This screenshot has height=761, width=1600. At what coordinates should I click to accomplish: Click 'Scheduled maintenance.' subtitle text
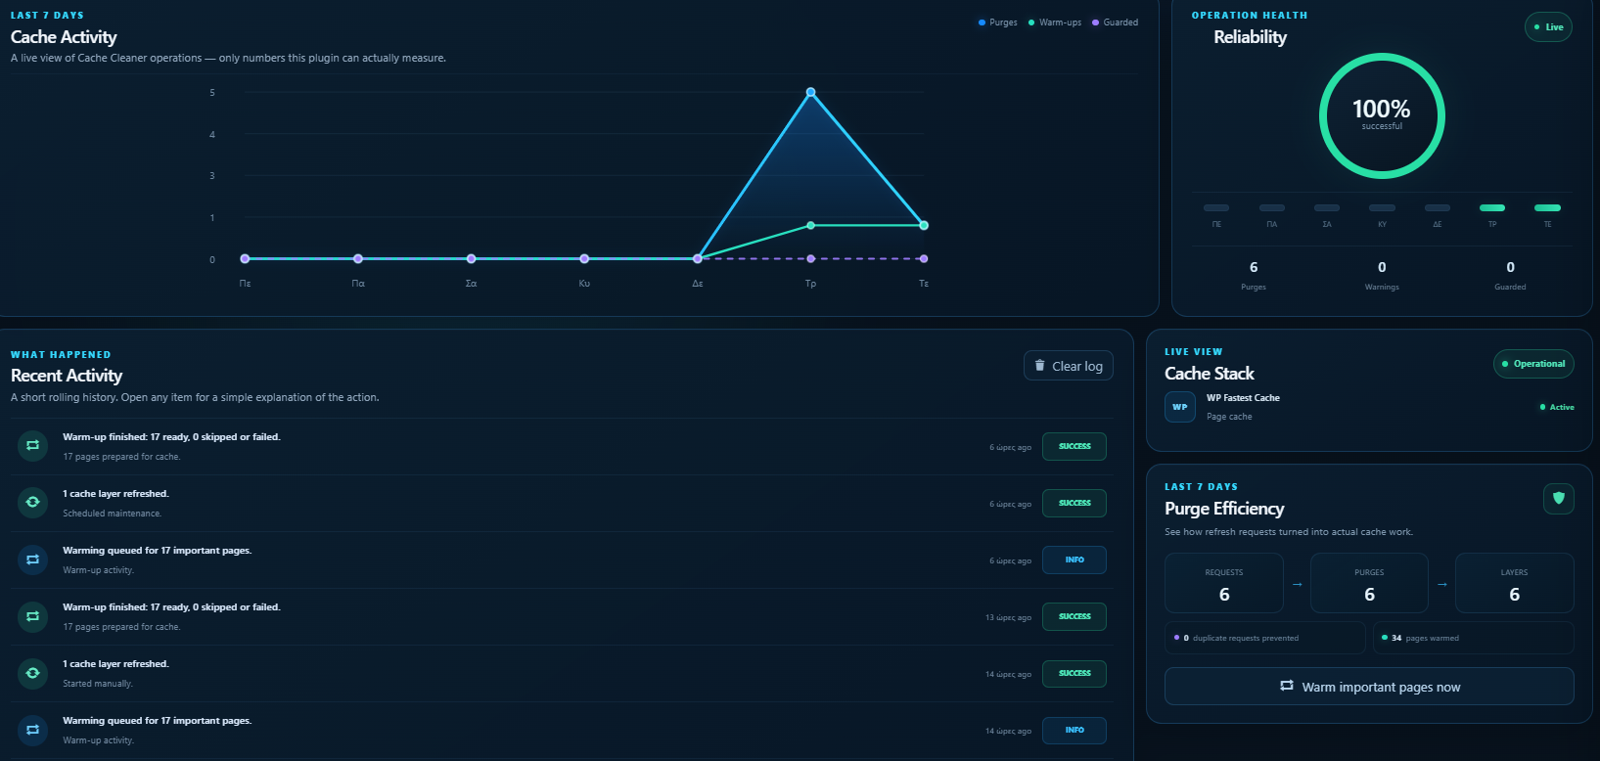coord(113,514)
